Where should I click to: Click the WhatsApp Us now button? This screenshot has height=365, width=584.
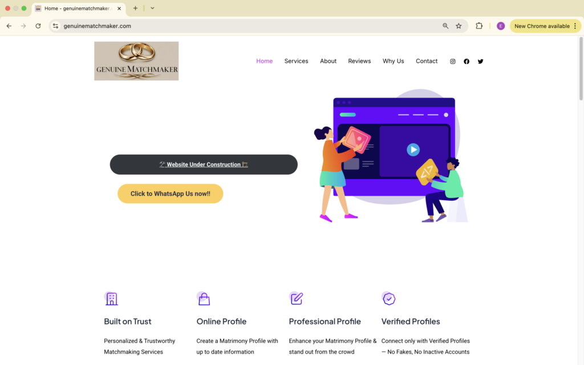170,194
